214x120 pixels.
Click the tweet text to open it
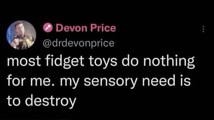(101, 81)
